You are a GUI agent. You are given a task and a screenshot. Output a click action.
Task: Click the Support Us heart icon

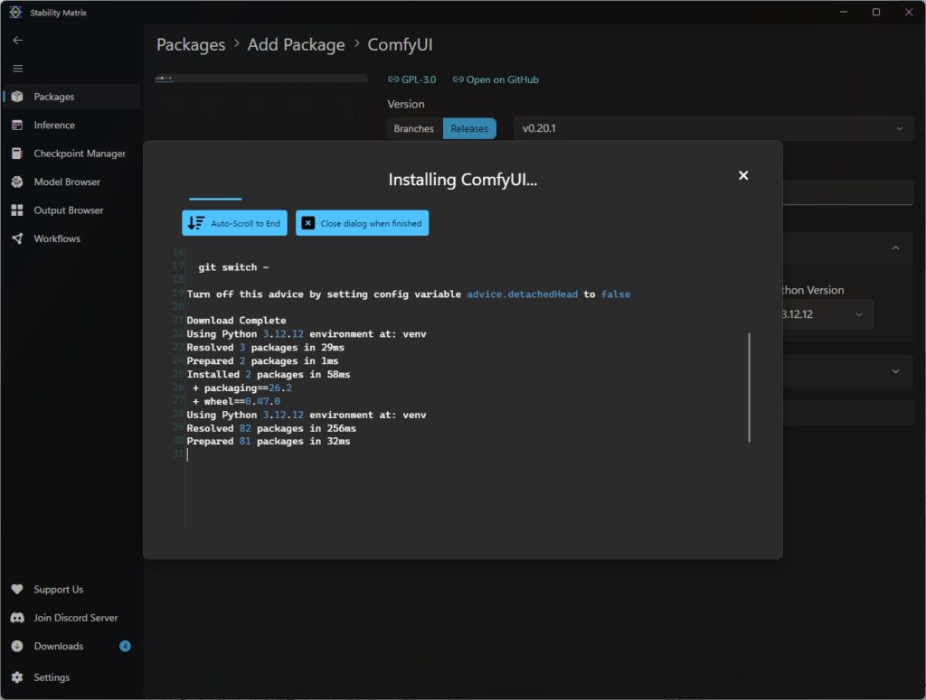tap(17, 589)
